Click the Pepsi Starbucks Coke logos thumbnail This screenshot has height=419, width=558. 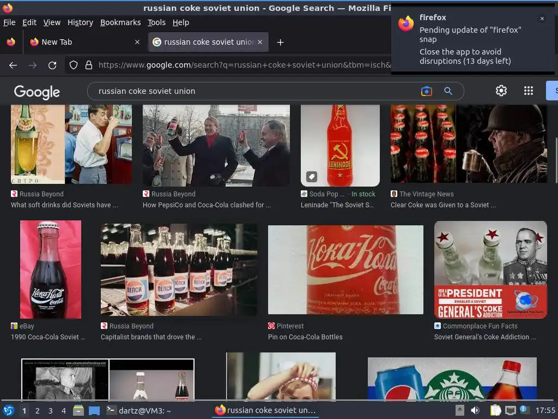[x=452, y=379]
